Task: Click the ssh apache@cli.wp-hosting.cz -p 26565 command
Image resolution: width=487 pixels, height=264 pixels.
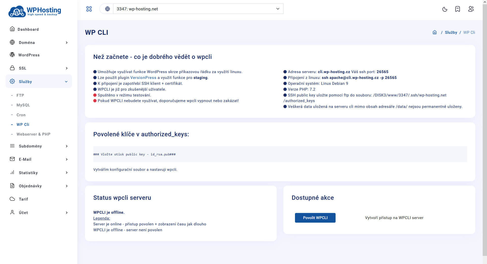Action: pos(359,78)
